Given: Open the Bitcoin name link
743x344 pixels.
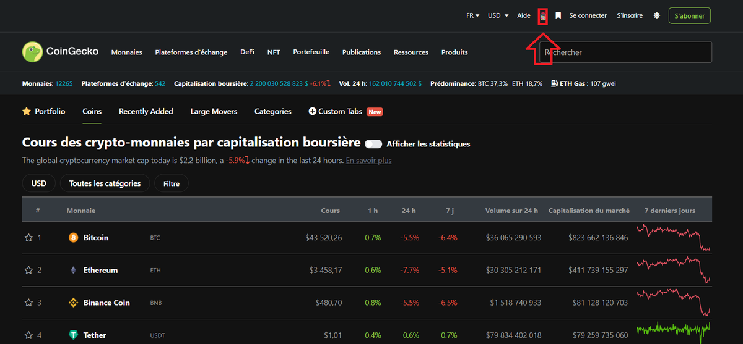Looking at the screenshot, I should [96, 238].
